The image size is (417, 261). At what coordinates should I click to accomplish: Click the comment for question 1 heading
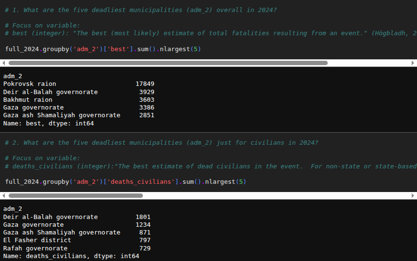coord(140,10)
